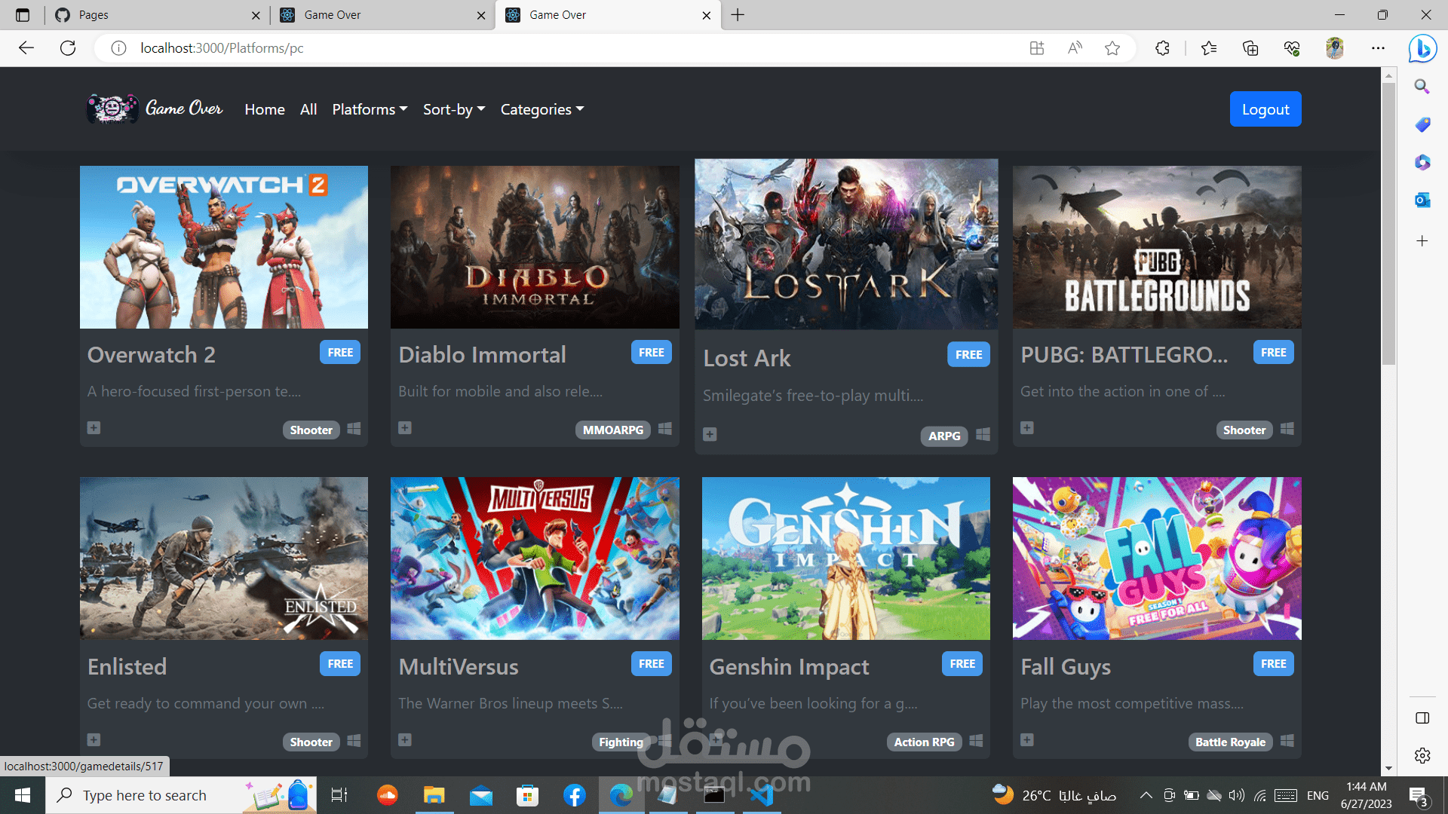Click the Windows icon on PUBG card
Image resolution: width=1448 pixels, height=814 pixels.
pos(1287,429)
